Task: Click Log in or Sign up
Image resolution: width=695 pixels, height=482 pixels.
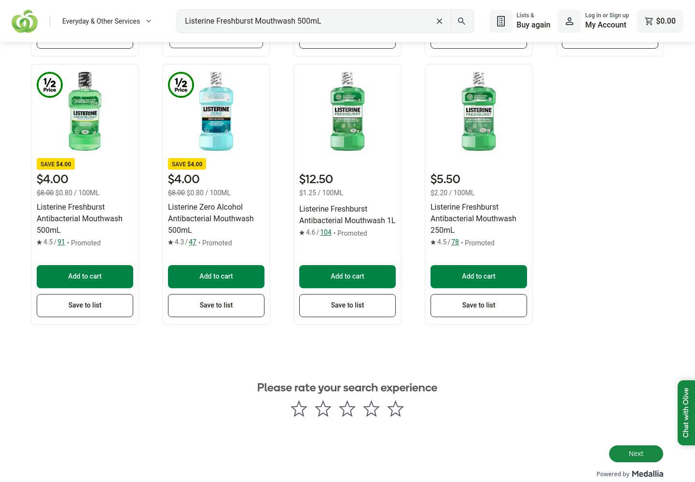Action: (607, 15)
